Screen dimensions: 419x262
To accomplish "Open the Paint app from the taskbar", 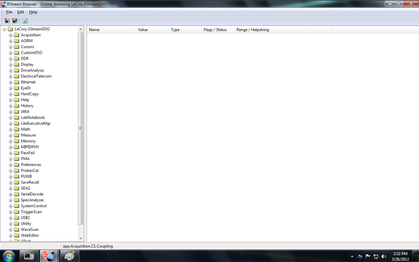I will (69, 256).
